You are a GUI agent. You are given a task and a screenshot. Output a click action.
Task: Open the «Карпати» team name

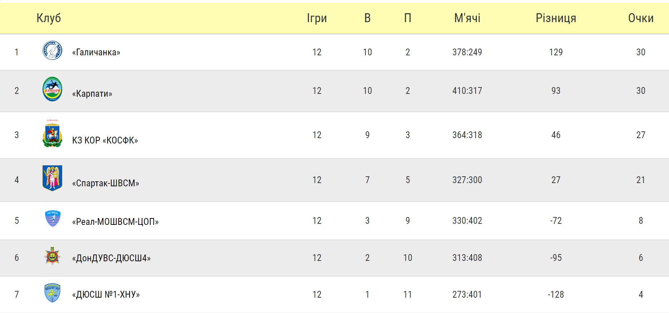point(92,94)
